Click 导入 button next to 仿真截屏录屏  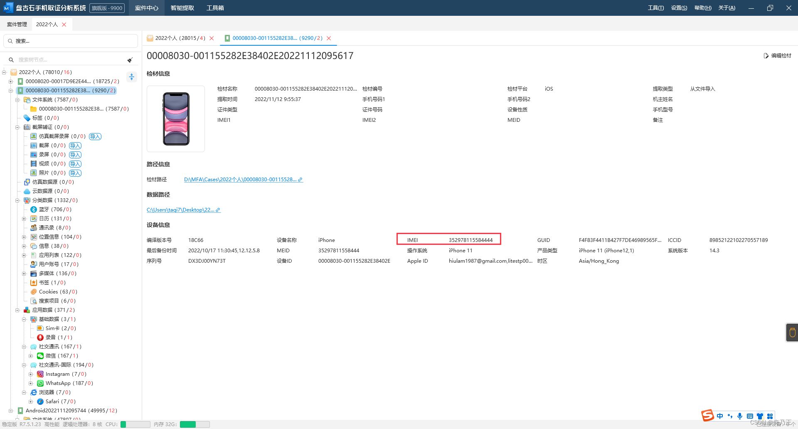95,136
